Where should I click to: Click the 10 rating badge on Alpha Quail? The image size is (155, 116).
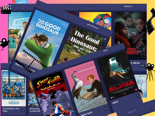coord(105,109)
